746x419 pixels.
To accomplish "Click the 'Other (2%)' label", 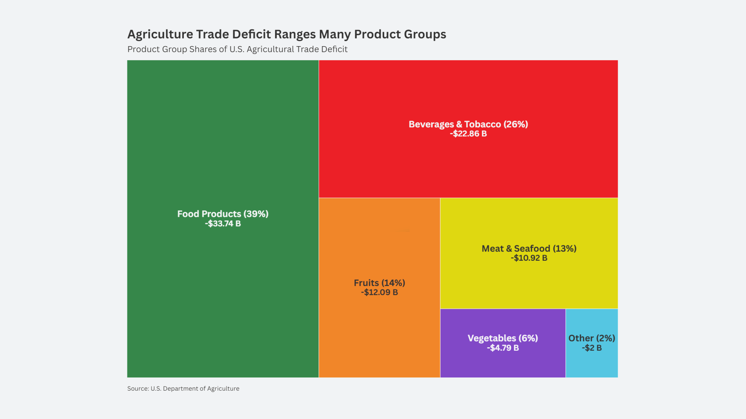I will point(592,338).
